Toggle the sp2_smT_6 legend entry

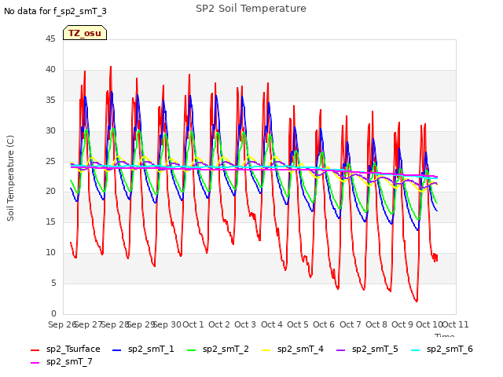click(442, 349)
